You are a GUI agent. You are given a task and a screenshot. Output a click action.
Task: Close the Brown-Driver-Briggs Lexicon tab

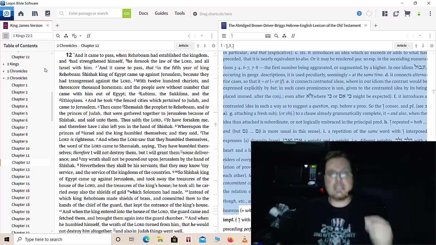click(365, 26)
